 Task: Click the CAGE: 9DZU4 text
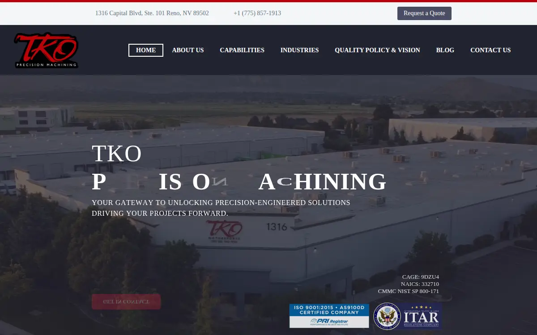point(421,277)
